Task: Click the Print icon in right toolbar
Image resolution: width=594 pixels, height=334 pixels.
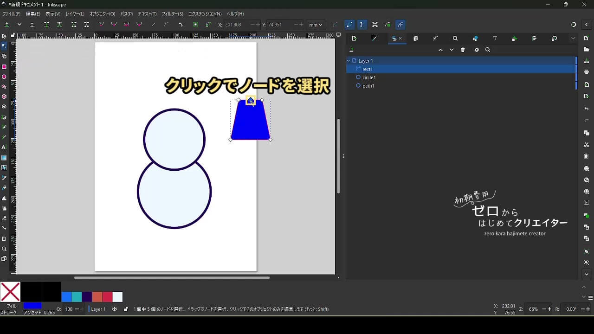Action: 587,72
